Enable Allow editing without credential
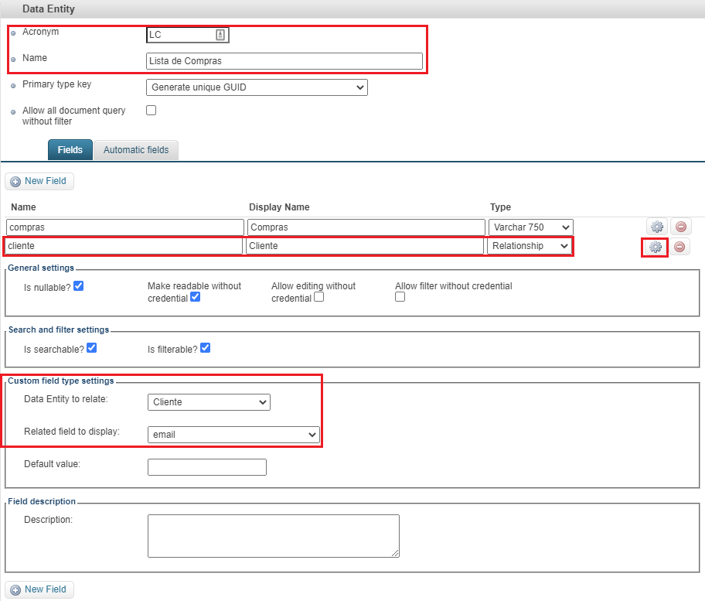This screenshot has height=601, width=705. [x=318, y=297]
